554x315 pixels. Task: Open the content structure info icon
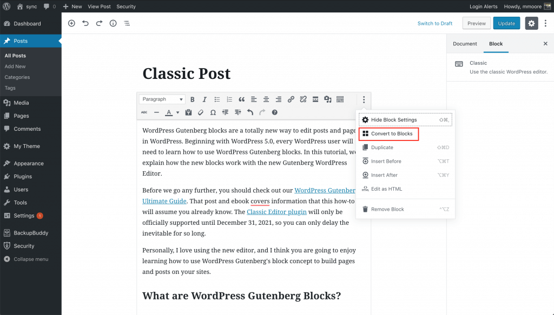(113, 23)
